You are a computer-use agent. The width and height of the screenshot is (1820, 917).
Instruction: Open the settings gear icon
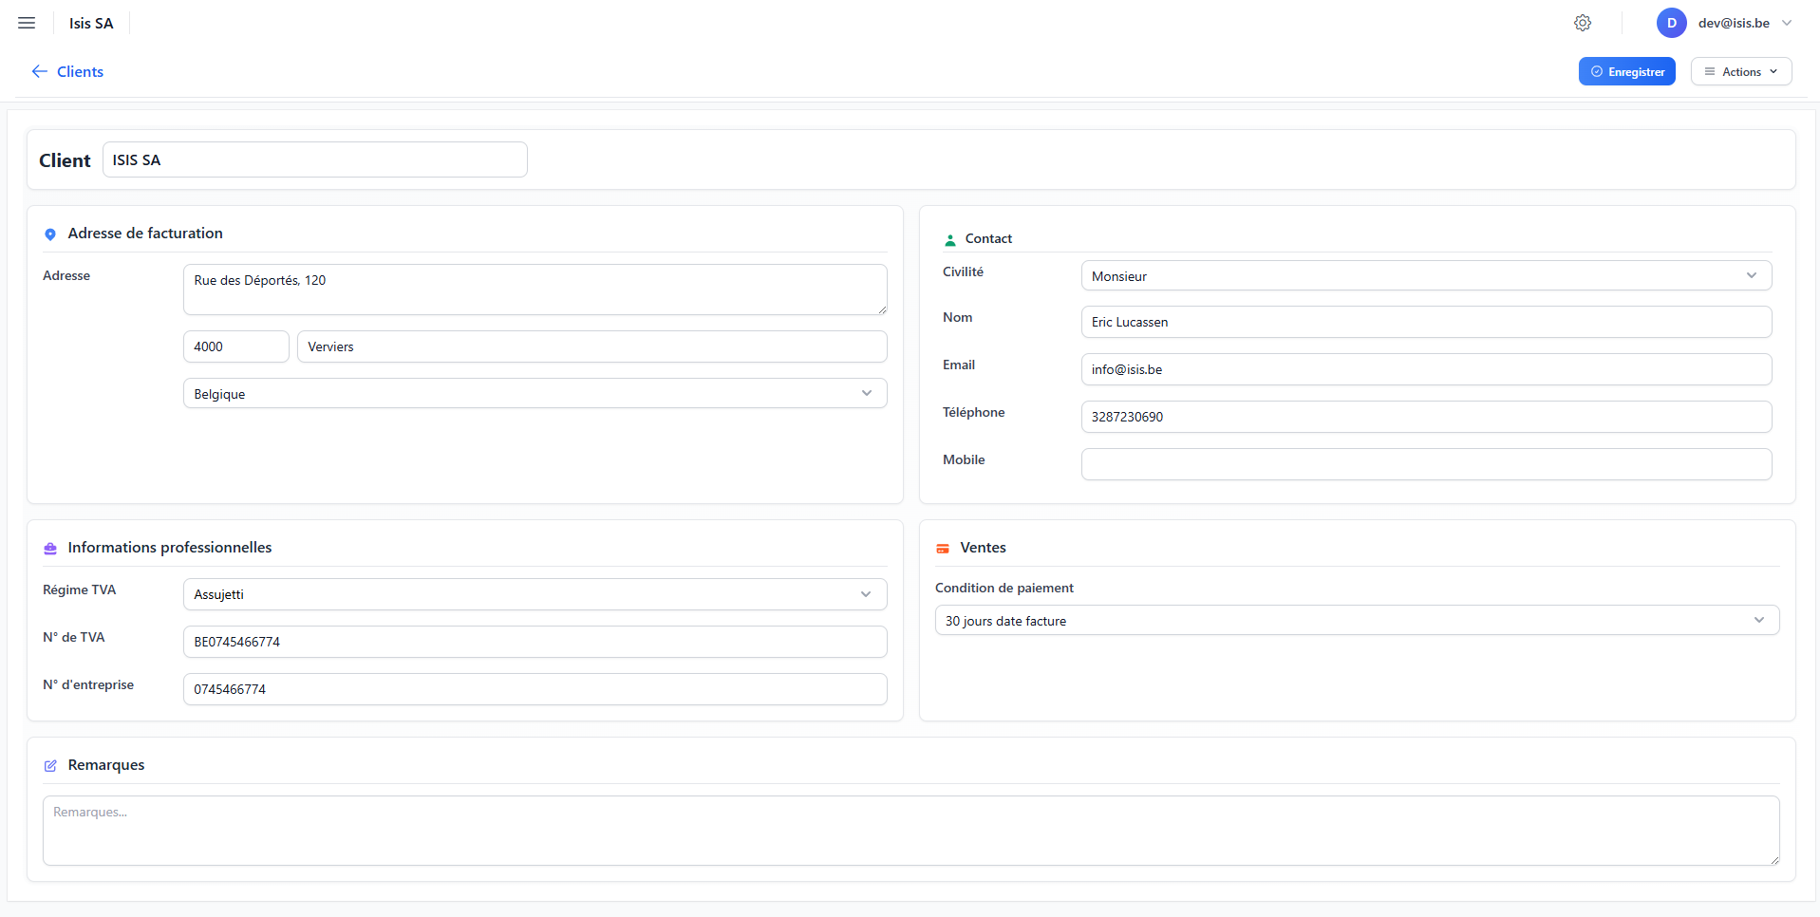click(1582, 23)
